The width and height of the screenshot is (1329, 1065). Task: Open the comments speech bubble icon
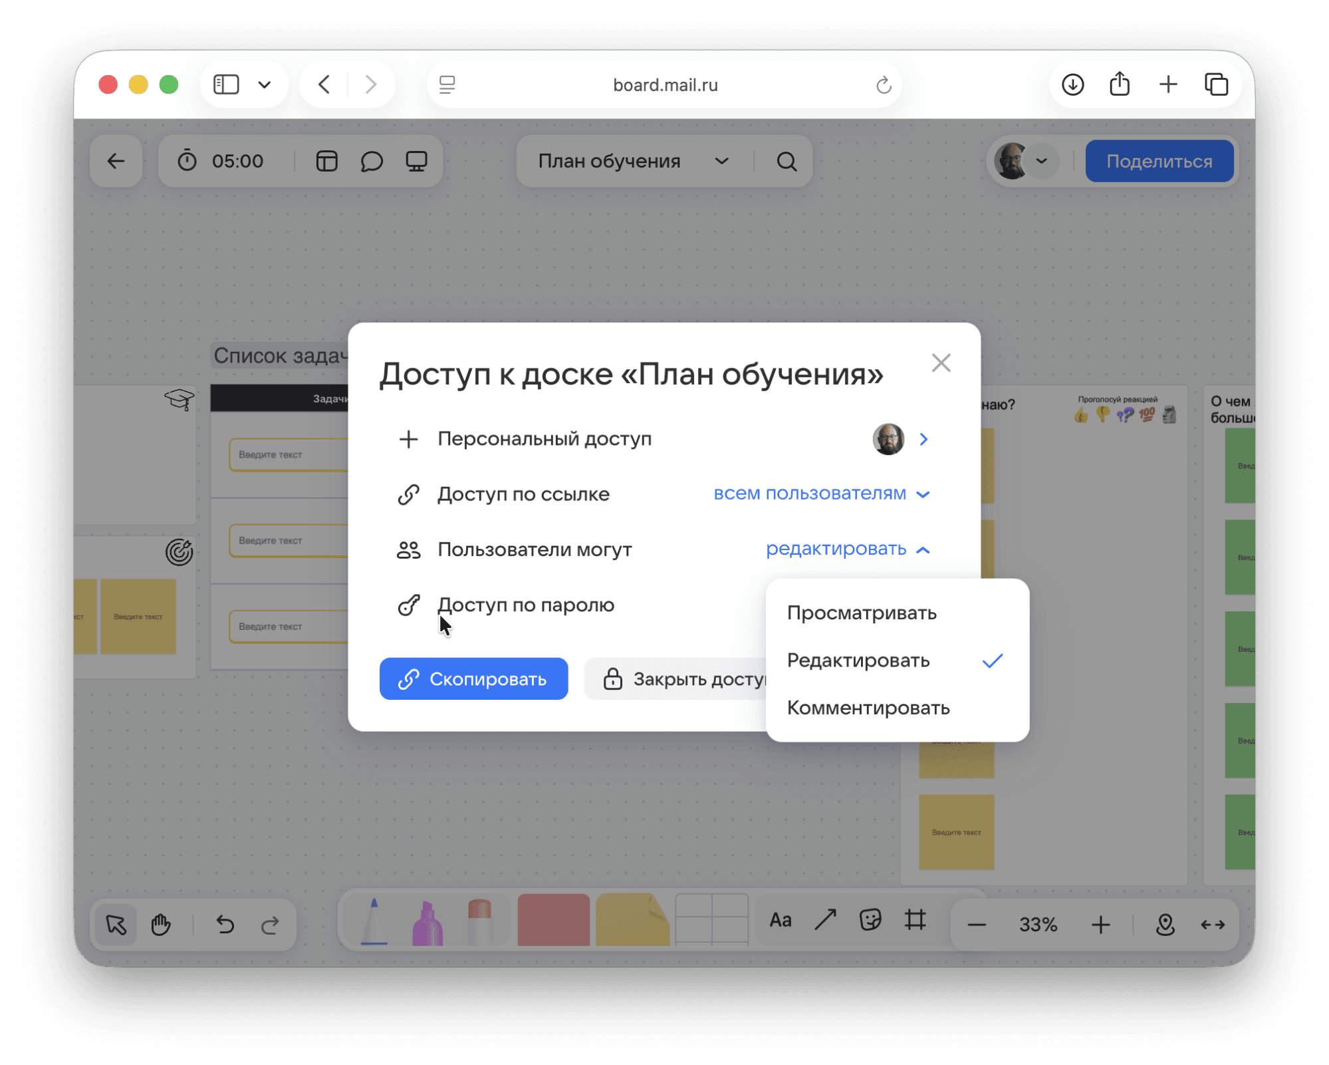[372, 161]
